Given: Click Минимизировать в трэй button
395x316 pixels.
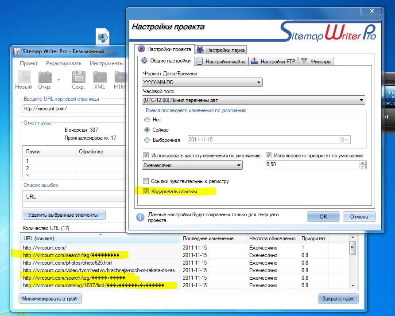Looking at the screenshot, I should point(50,299).
